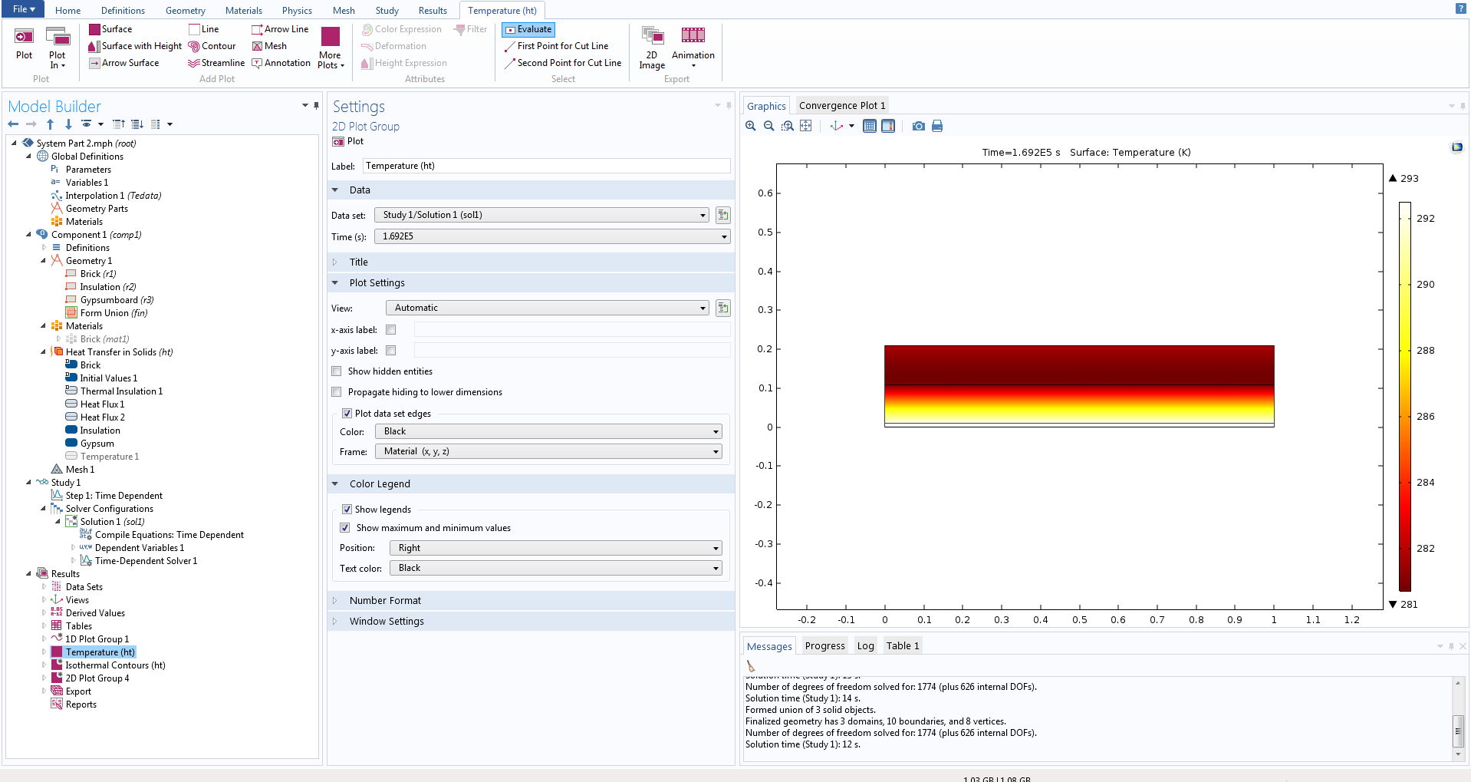
Task: Click the Animation export icon
Action: pyautogui.click(x=693, y=36)
